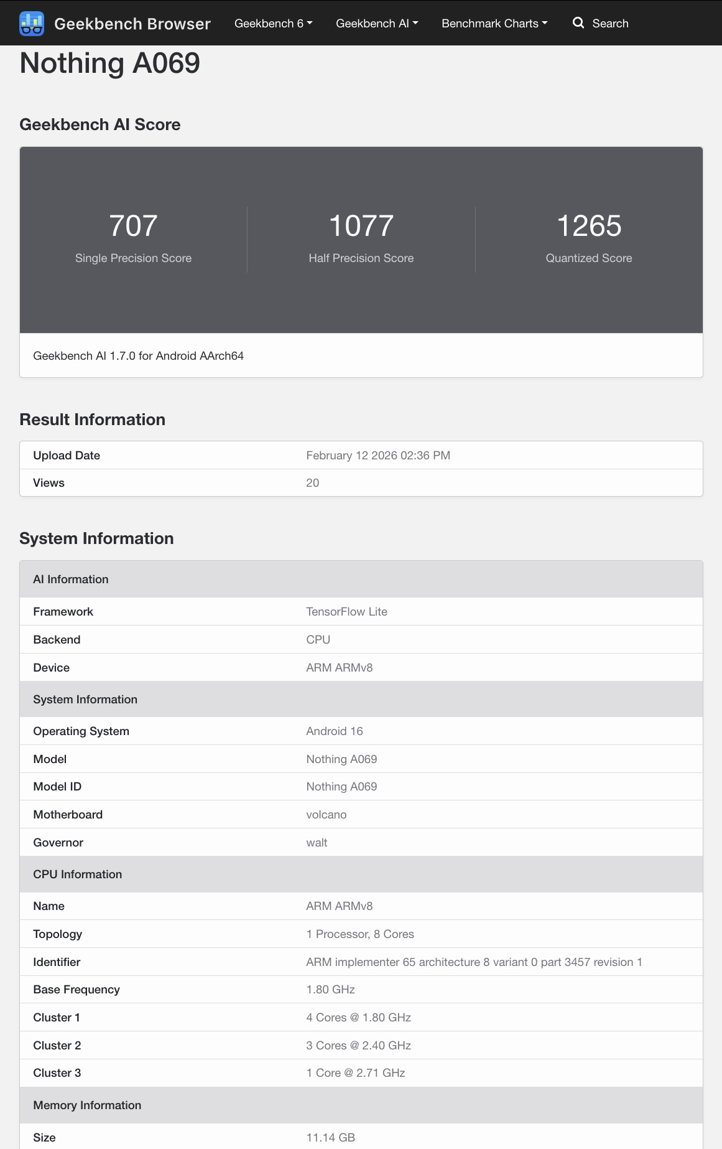Open the Geekbench 6 dropdown menu
Viewport: 722px width, 1149px height.
[274, 23]
